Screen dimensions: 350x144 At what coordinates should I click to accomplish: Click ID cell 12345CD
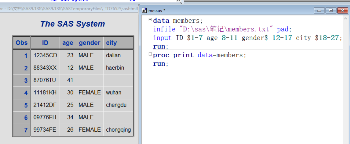(45, 55)
